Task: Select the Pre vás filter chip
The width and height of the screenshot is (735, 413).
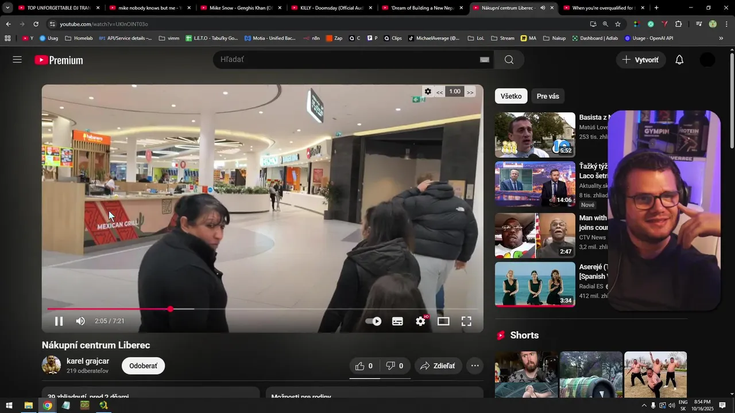Action: click(548, 96)
